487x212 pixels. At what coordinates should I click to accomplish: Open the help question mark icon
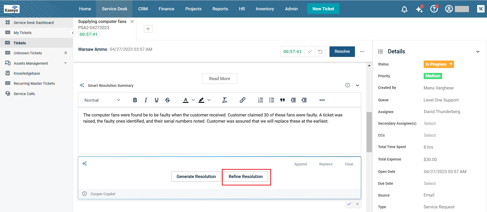click(x=434, y=9)
